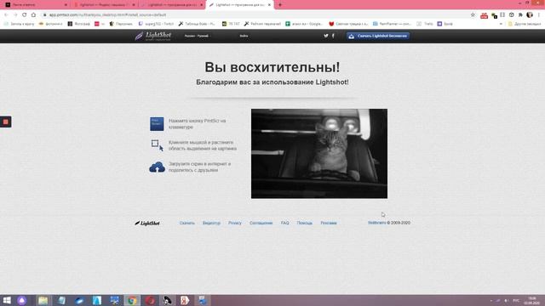This screenshot has height=306, width=545.
Task: Click the download Lightshot free button
Action: [x=378, y=36]
